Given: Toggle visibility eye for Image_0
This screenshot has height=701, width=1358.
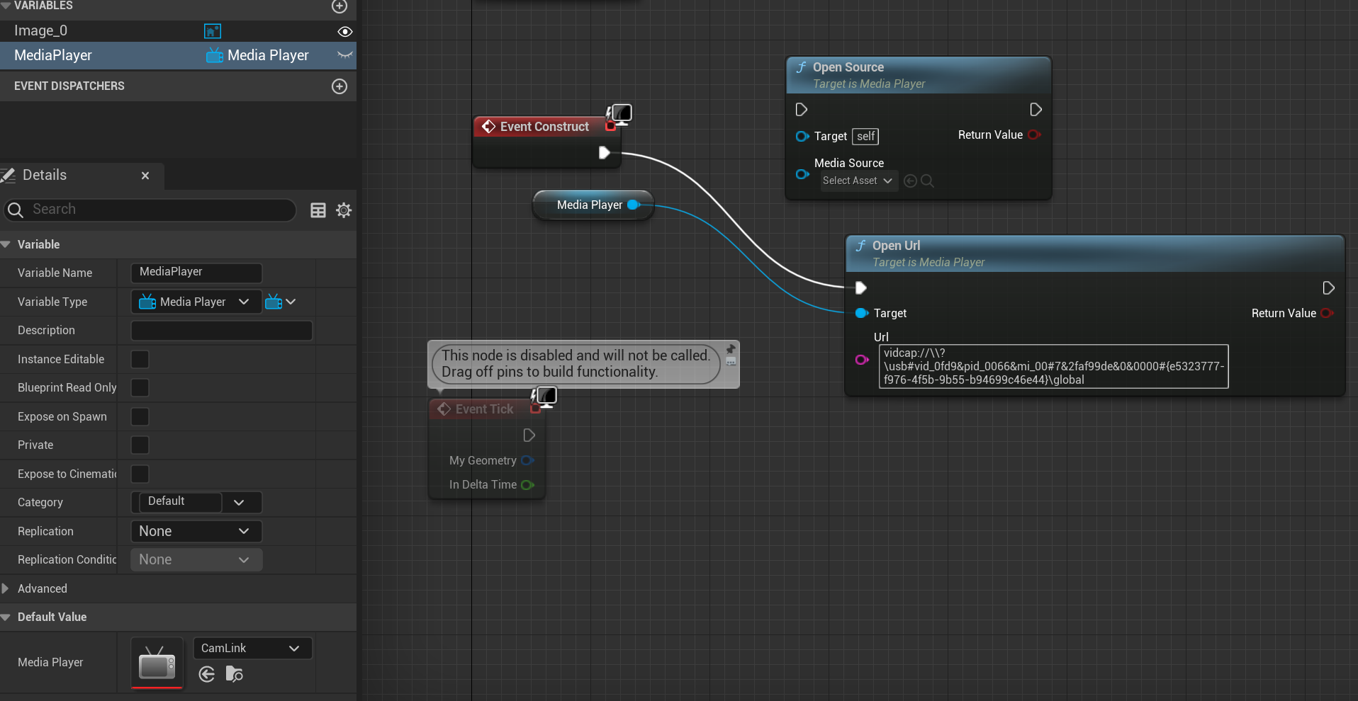Looking at the screenshot, I should point(344,31).
